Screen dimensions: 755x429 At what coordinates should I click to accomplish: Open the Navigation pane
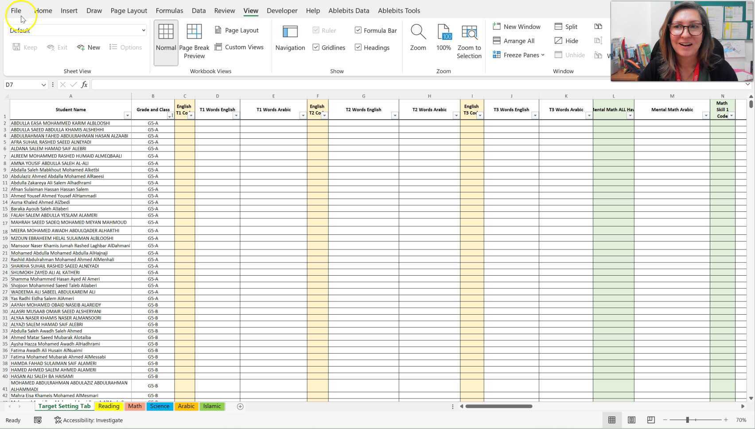click(290, 38)
